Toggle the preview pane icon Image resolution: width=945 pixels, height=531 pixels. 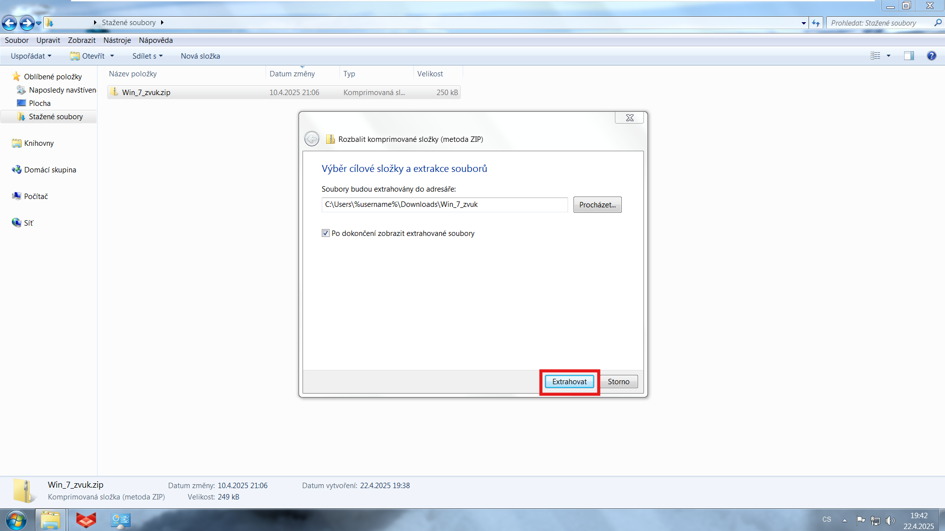909,56
